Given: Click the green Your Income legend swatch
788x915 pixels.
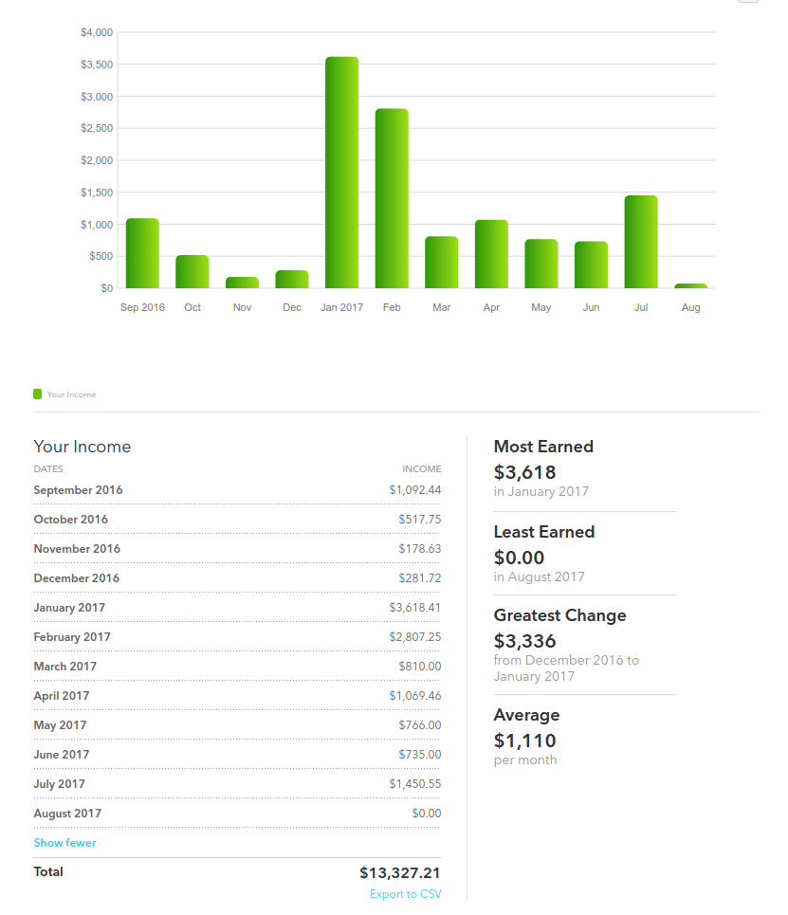Looking at the screenshot, I should click(x=37, y=393).
